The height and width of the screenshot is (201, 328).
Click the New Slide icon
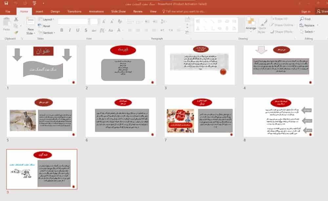(31, 22)
